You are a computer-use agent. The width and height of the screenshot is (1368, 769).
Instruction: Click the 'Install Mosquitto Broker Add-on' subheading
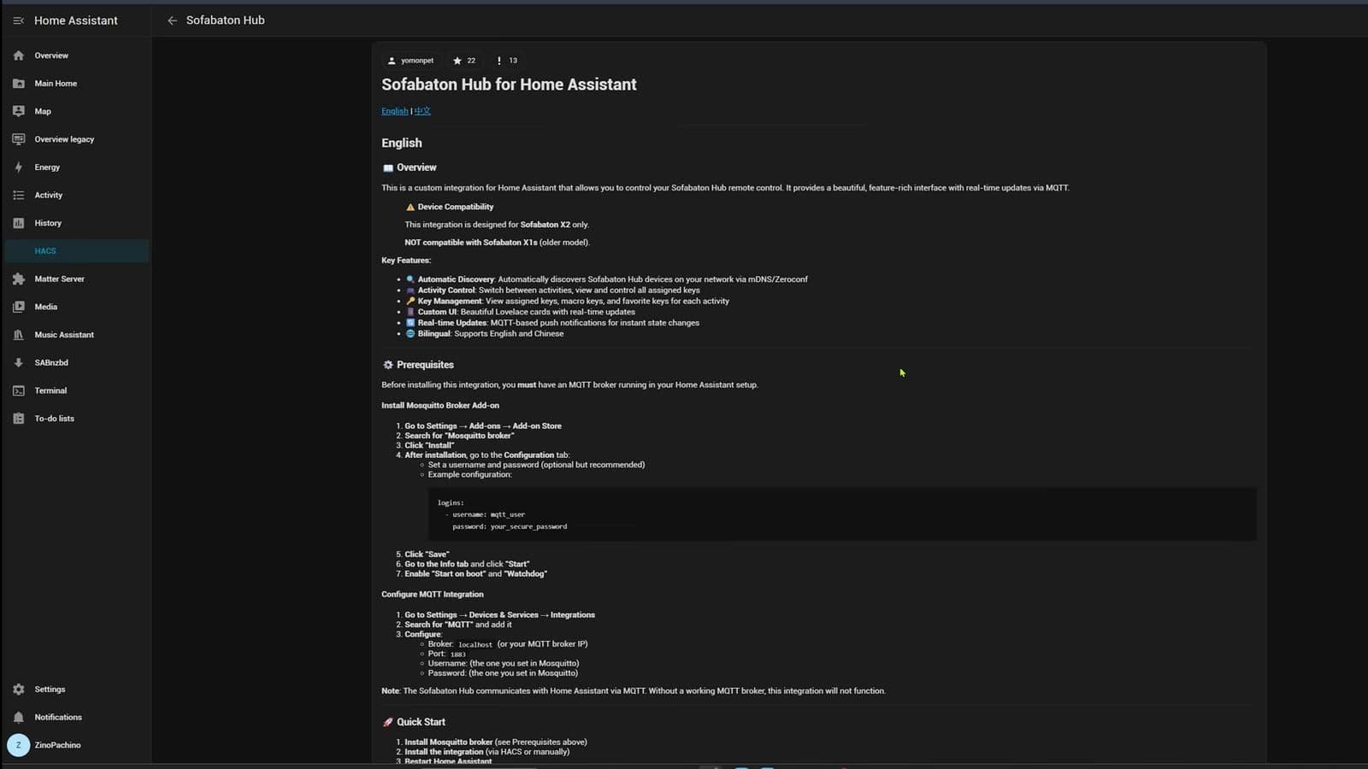click(440, 405)
